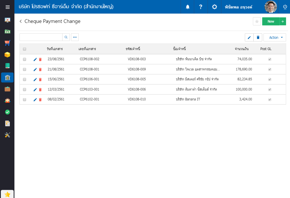
Task: Sort by the วันที่เอกสาร column header
Action: click(55, 49)
